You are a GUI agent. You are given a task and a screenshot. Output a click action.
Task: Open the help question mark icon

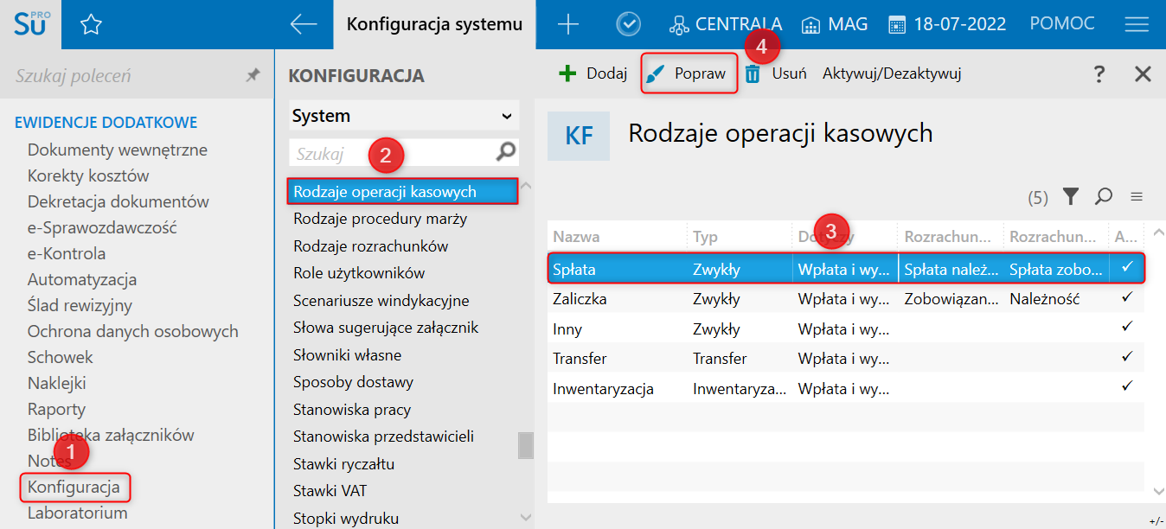click(1099, 74)
